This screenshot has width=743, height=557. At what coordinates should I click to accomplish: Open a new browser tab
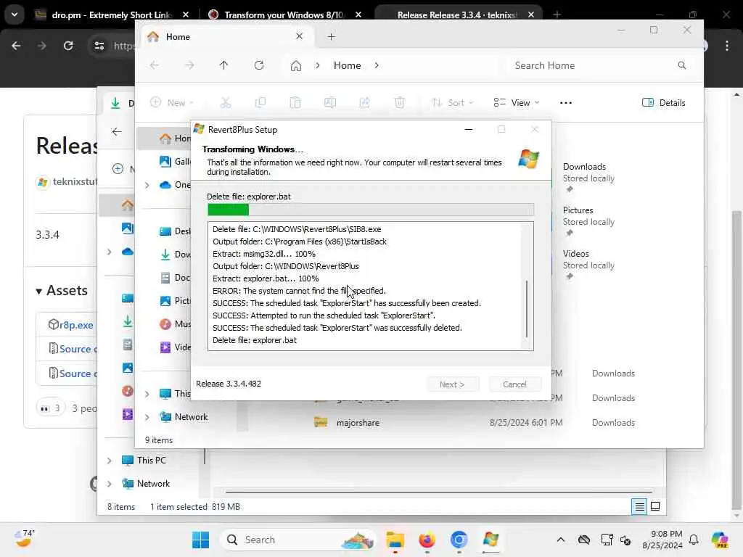(557, 15)
